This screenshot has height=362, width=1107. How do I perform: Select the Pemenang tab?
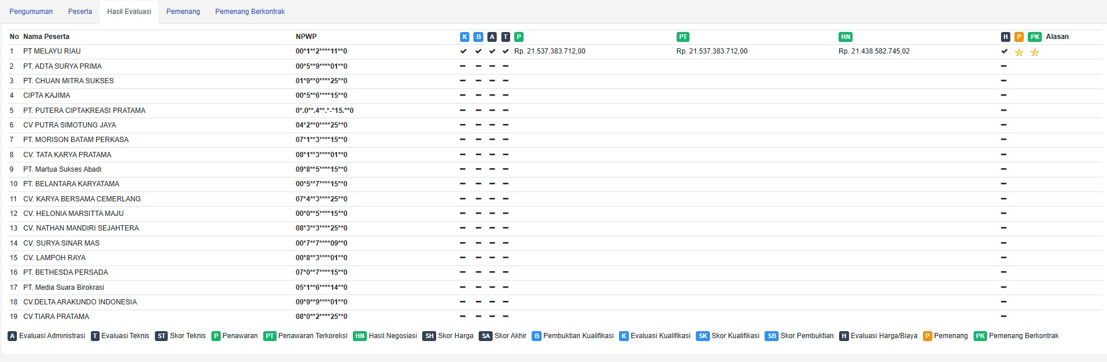point(183,12)
